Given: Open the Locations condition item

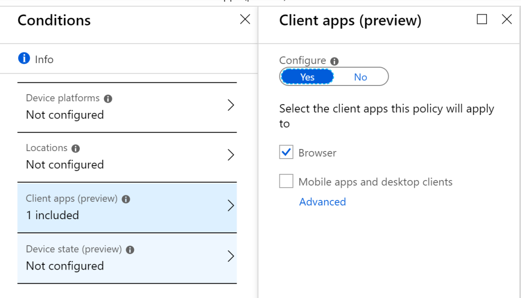Looking at the screenshot, I should [x=127, y=157].
